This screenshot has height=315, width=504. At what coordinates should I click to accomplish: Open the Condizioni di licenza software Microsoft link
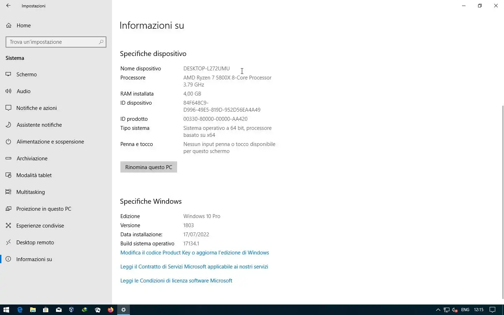(x=176, y=281)
